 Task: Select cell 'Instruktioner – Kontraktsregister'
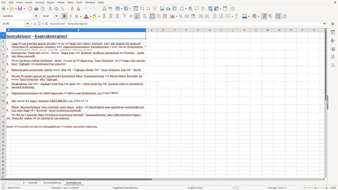click(76, 35)
